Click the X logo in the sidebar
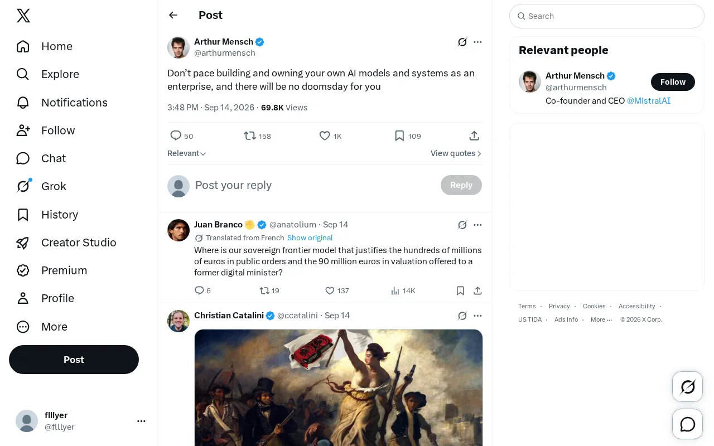The height and width of the screenshot is (446, 714). [x=23, y=16]
